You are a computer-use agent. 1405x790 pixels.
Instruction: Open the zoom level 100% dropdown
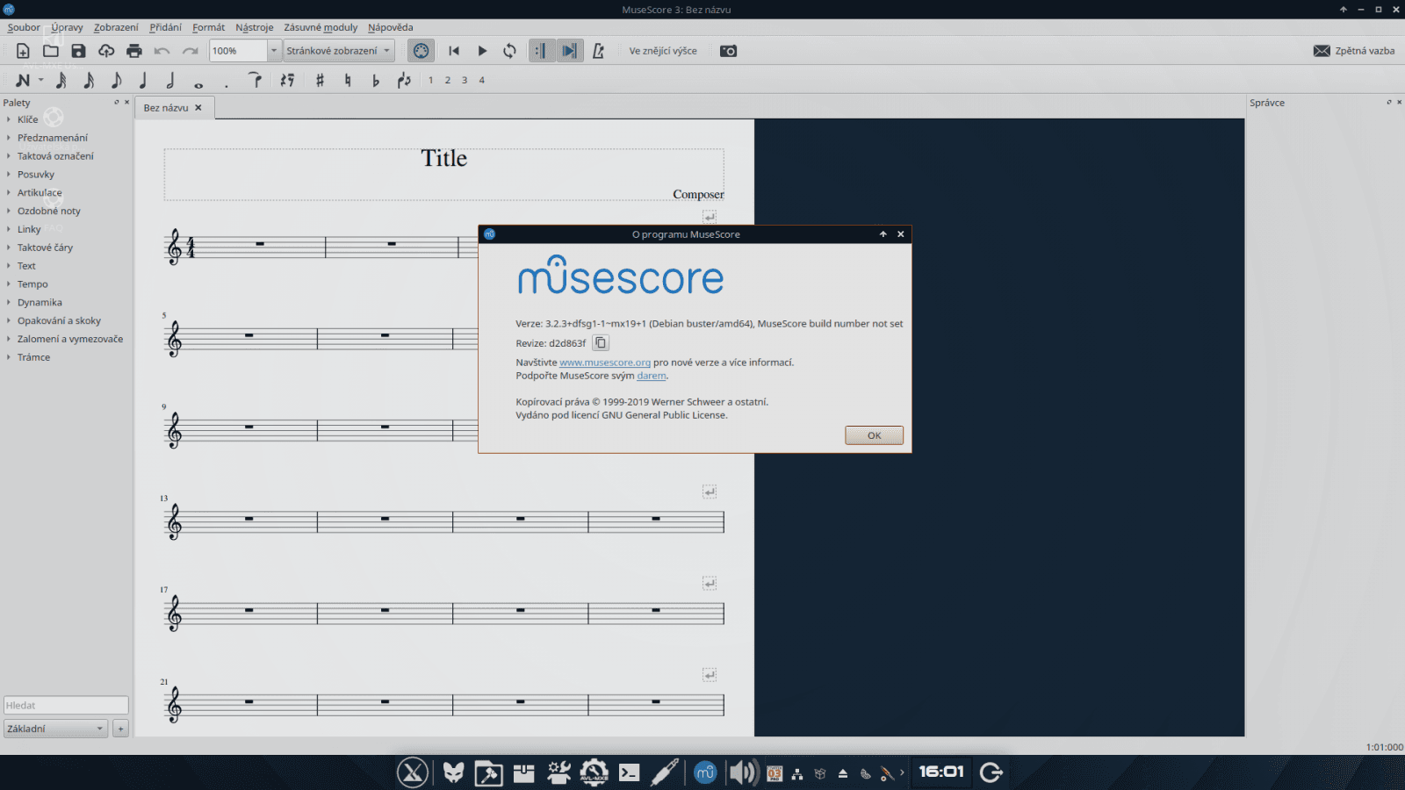273,51
